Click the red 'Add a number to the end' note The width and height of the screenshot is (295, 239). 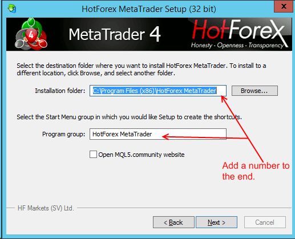256,171
